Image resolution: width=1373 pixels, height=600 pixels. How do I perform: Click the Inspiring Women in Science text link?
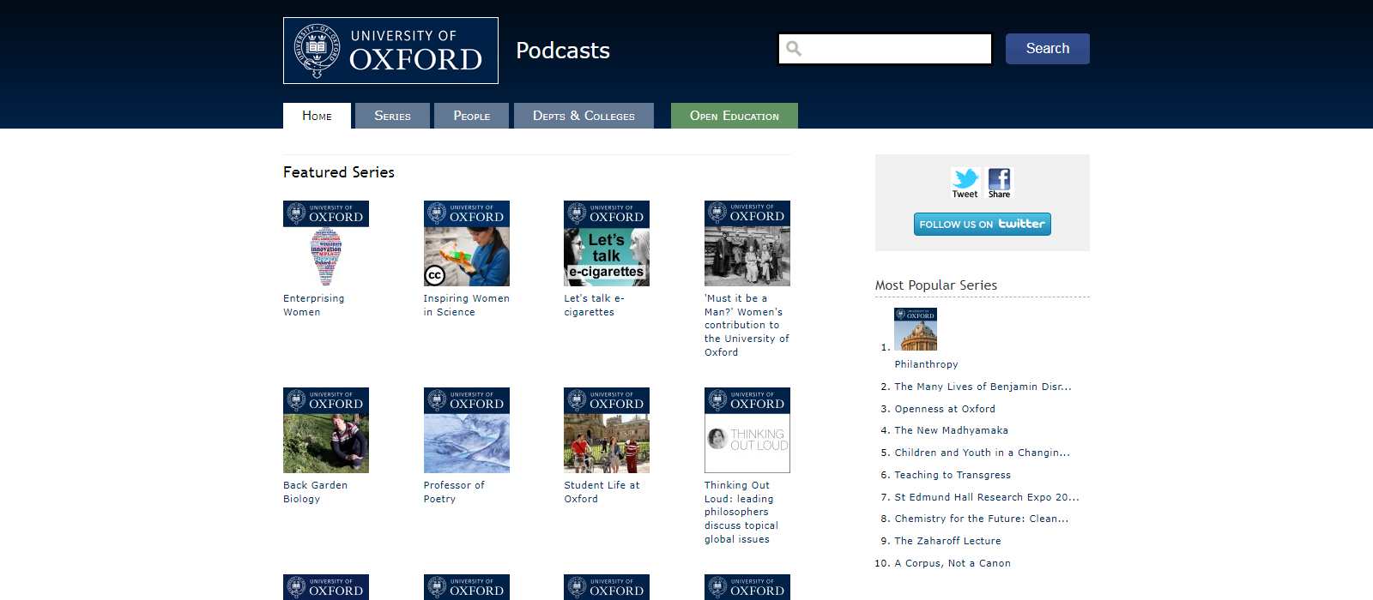466,305
